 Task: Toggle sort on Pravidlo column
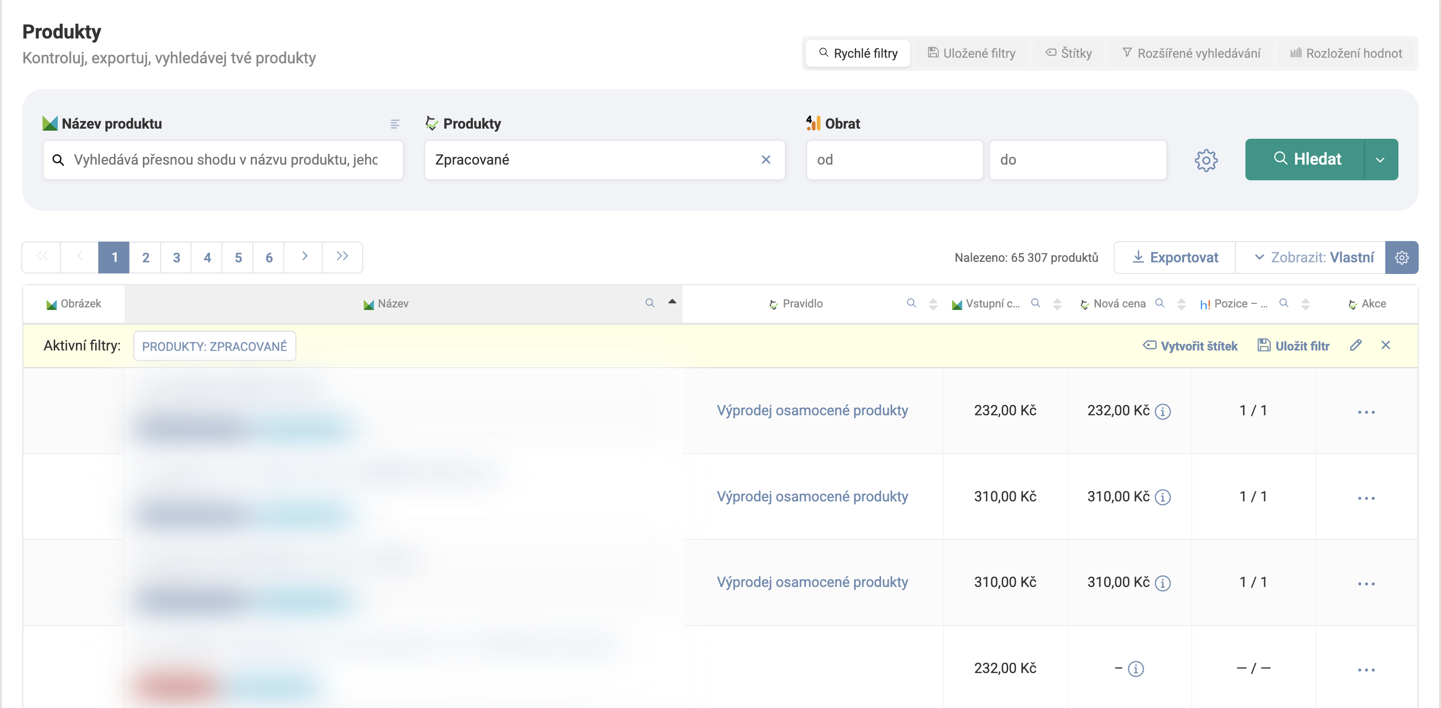tap(932, 304)
